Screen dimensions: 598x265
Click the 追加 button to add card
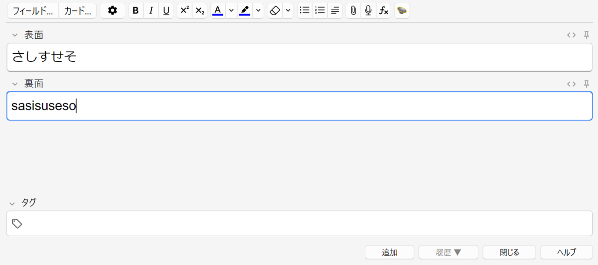pyautogui.click(x=389, y=252)
